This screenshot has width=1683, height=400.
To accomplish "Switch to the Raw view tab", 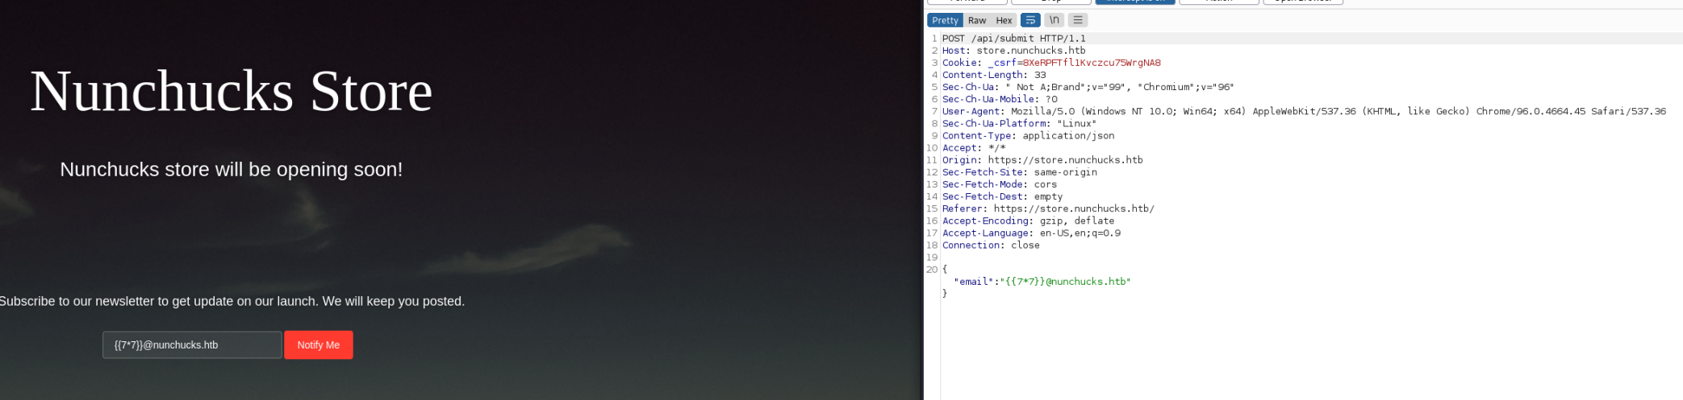I will point(977,20).
